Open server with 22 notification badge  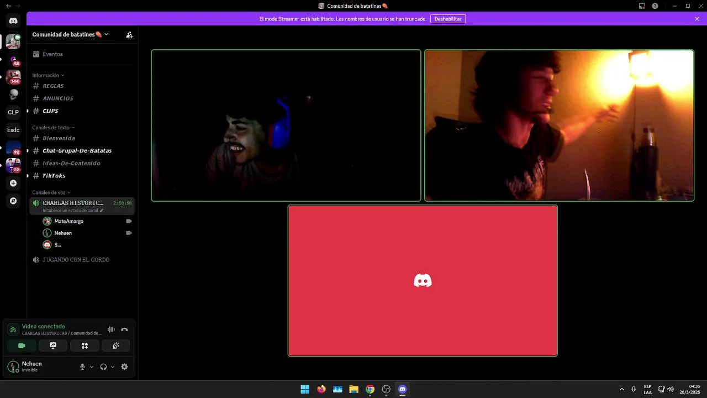[13, 165]
